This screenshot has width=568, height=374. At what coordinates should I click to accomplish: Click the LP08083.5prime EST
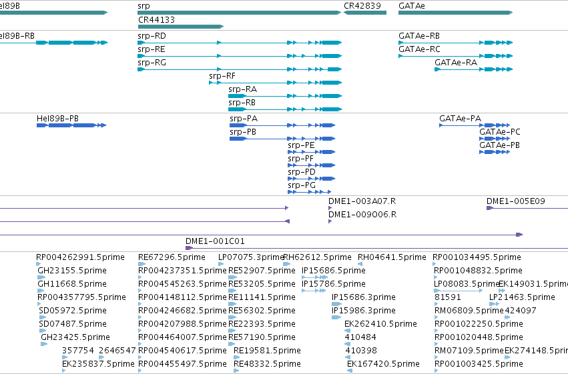point(459,291)
